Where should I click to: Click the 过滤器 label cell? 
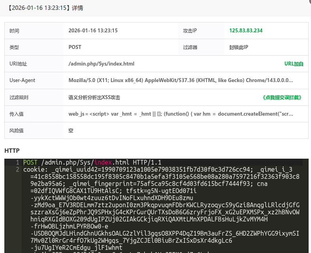pos(201,47)
